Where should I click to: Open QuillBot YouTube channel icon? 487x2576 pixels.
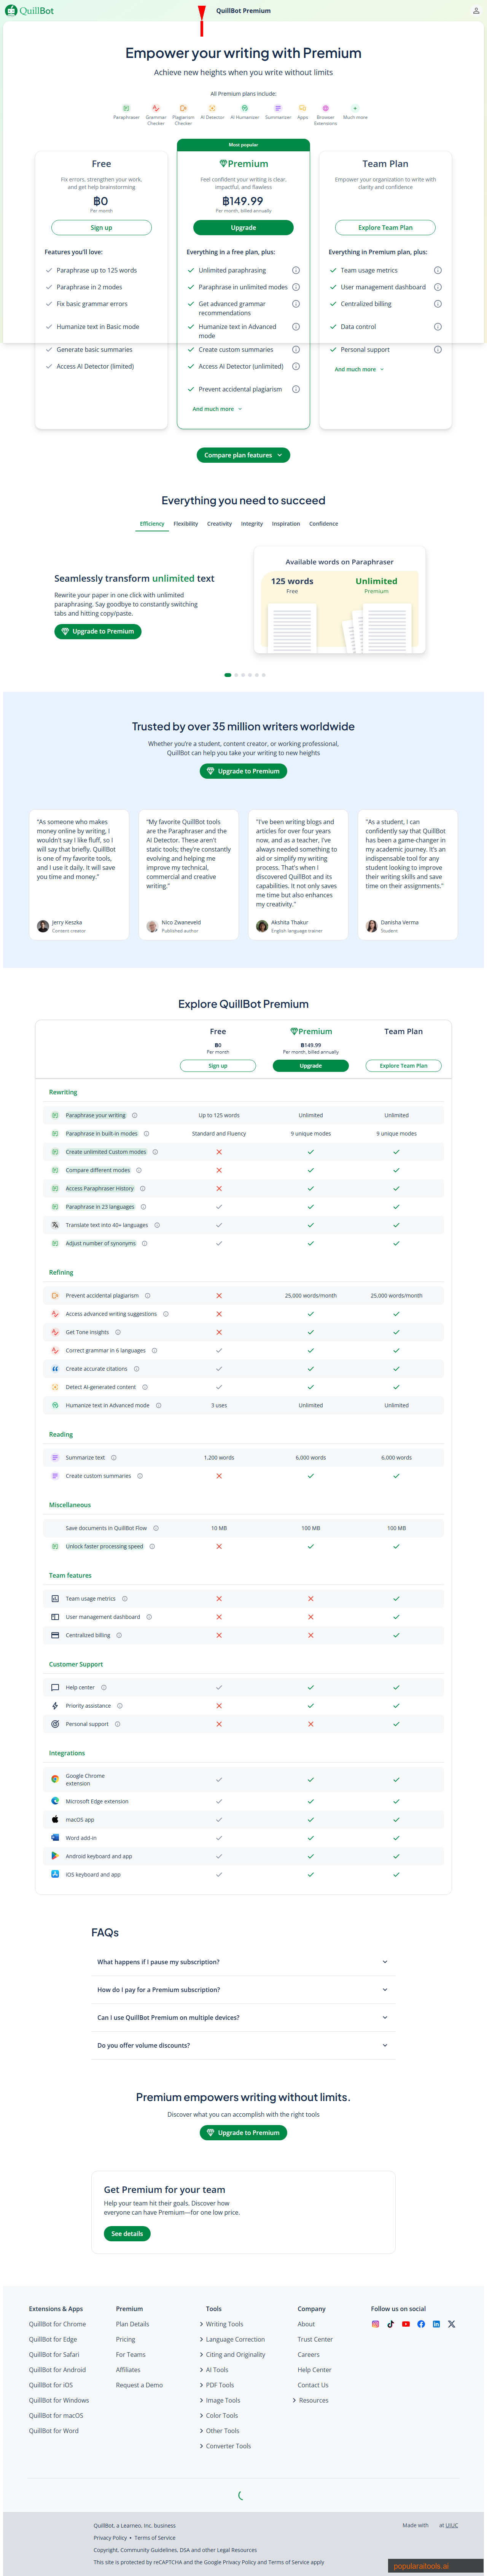(x=406, y=2324)
